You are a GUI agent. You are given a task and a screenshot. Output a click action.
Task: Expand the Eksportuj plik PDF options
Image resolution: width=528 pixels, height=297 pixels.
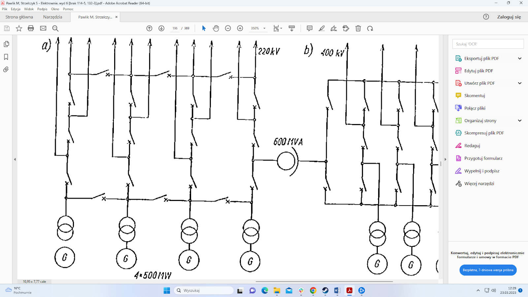[x=519, y=58]
